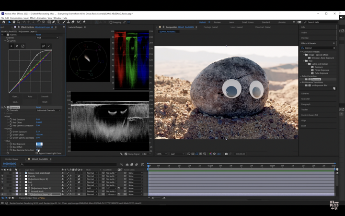Select the Rectangle shape tool

49,22
